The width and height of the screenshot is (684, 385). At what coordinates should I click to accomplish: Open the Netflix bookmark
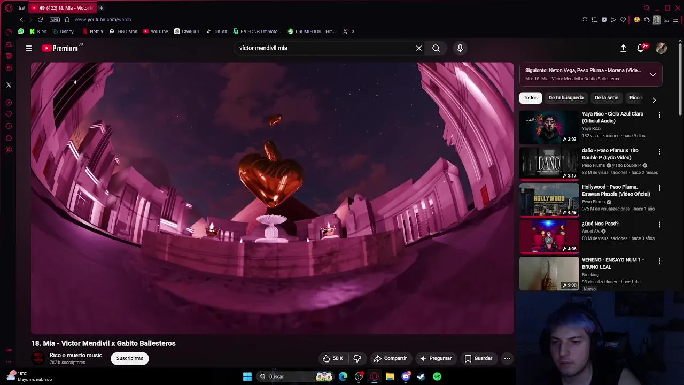click(x=93, y=32)
